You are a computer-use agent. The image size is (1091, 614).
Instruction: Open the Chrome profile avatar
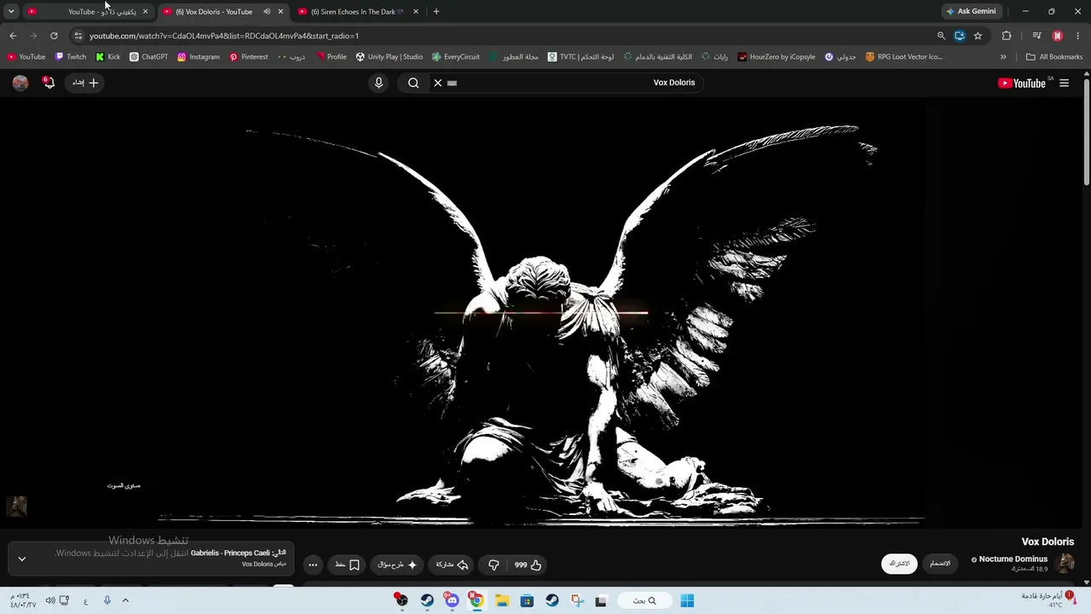(1058, 36)
